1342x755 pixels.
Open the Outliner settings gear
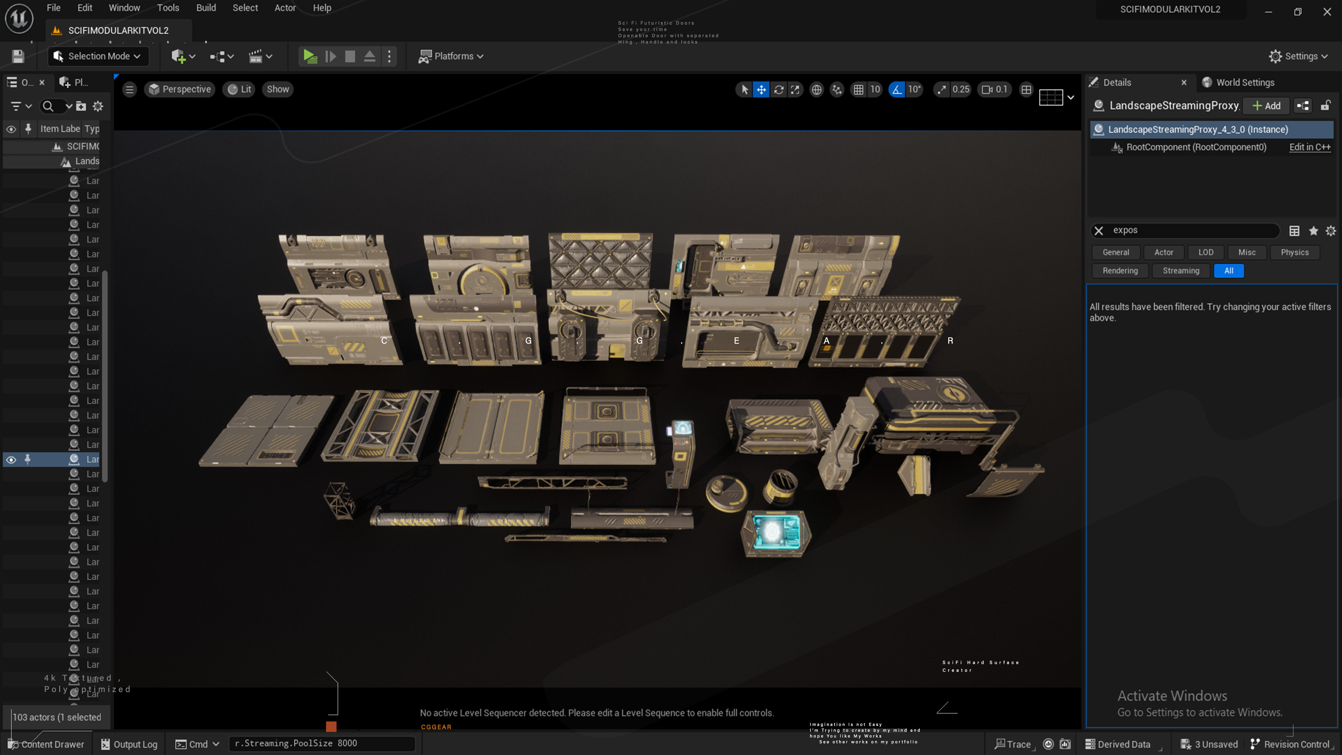click(98, 106)
